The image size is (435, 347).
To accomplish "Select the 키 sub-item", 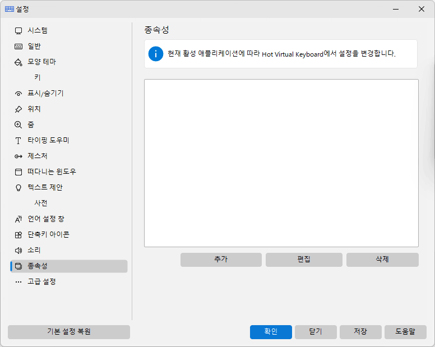I will coord(69,78).
